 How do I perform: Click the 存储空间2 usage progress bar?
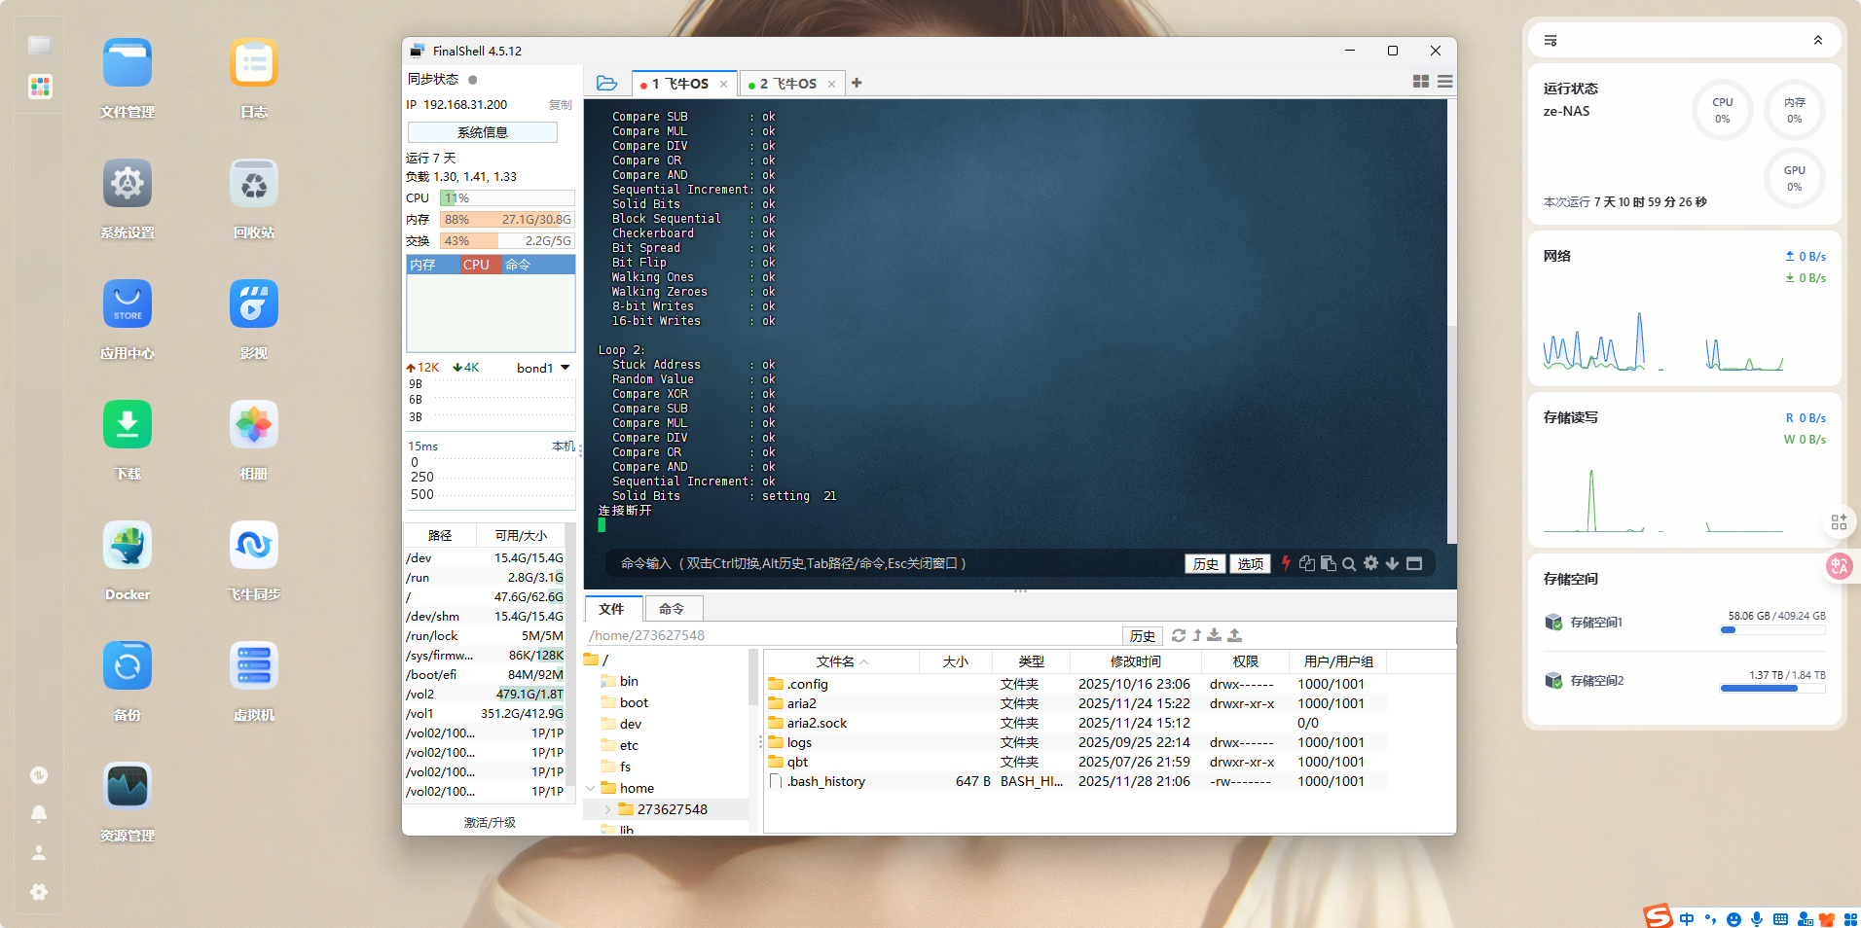(1771, 689)
